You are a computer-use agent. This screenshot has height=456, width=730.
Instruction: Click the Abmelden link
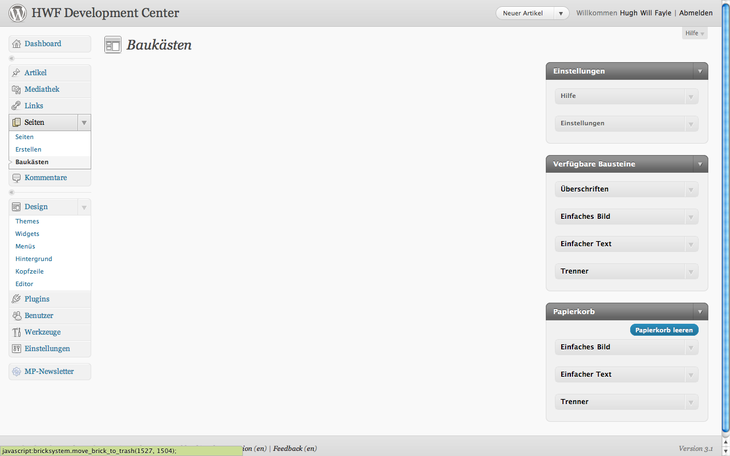[696, 13]
